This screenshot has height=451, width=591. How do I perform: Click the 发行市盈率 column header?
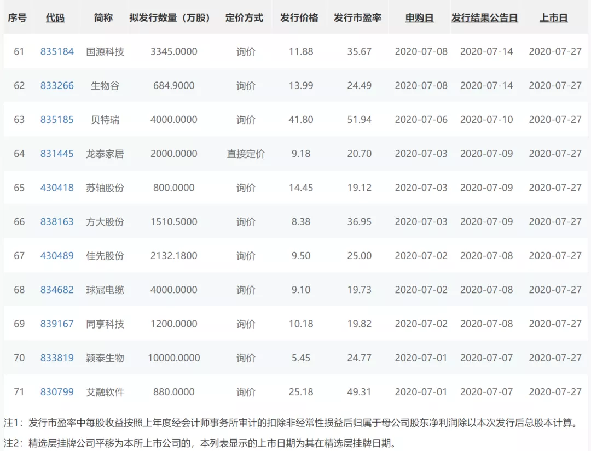357,17
